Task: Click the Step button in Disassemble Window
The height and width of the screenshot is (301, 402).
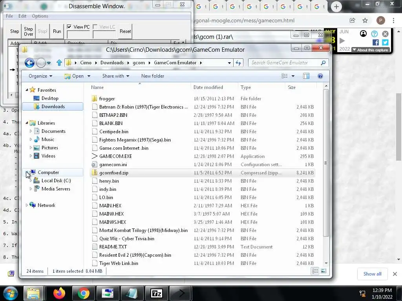Action: pyautogui.click(x=15, y=31)
